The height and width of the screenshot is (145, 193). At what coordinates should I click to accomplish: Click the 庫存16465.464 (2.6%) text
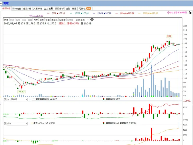[x=44, y=123]
